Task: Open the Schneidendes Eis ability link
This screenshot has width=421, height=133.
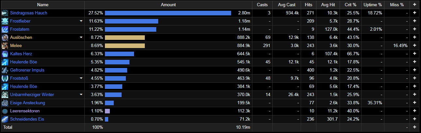Action: 27,119
